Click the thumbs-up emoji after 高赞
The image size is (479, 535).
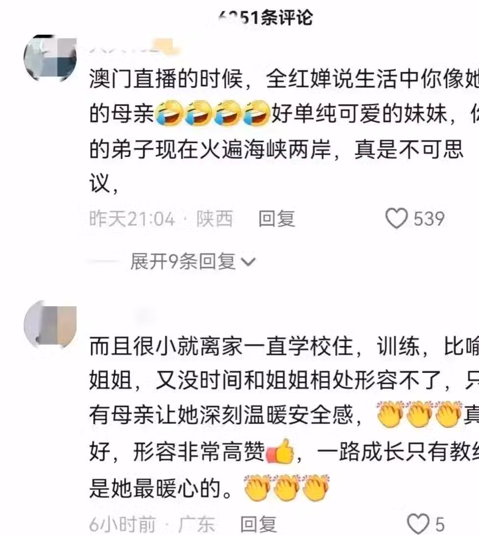click(x=280, y=451)
